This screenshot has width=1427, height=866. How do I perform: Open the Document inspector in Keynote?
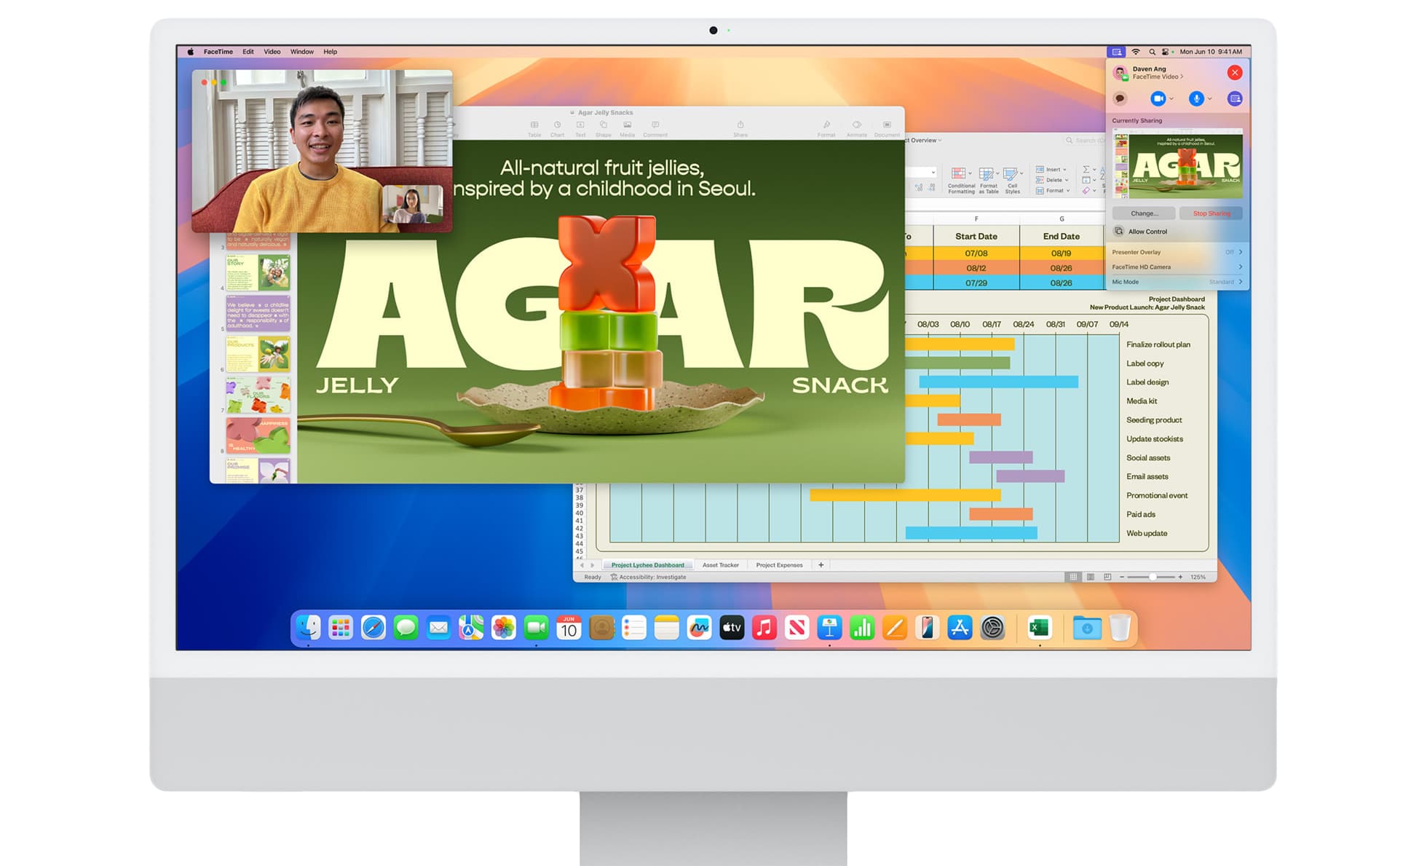point(887,128)
